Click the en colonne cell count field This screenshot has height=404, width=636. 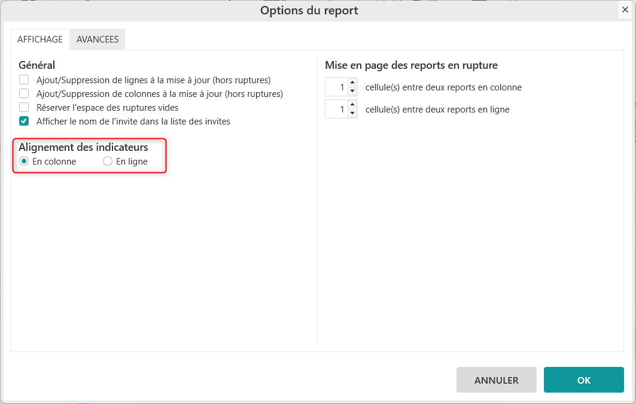pyautogui.click(x=336, y=87)
